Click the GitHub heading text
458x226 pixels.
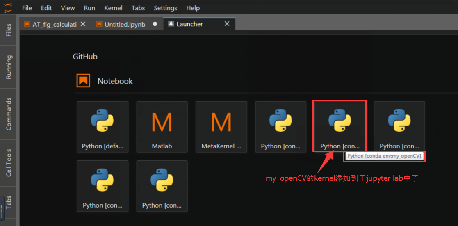coord(85,57)
